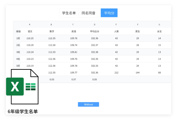Click the 3班 row label
The image size is (177, 121).
point(18,52)
